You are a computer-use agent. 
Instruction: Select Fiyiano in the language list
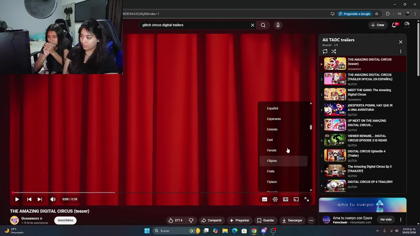click(283, 182)
